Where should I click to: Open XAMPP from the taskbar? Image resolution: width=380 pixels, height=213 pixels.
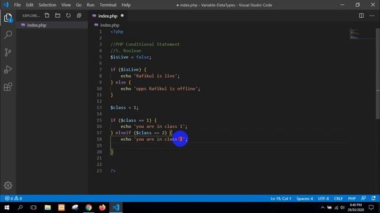click(61, 208)
